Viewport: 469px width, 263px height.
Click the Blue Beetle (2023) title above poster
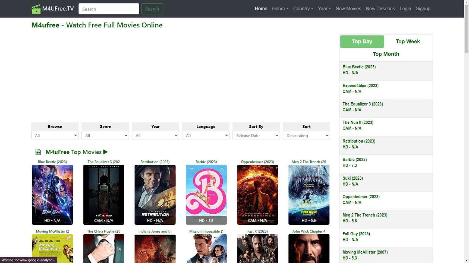tap(52, 162)
